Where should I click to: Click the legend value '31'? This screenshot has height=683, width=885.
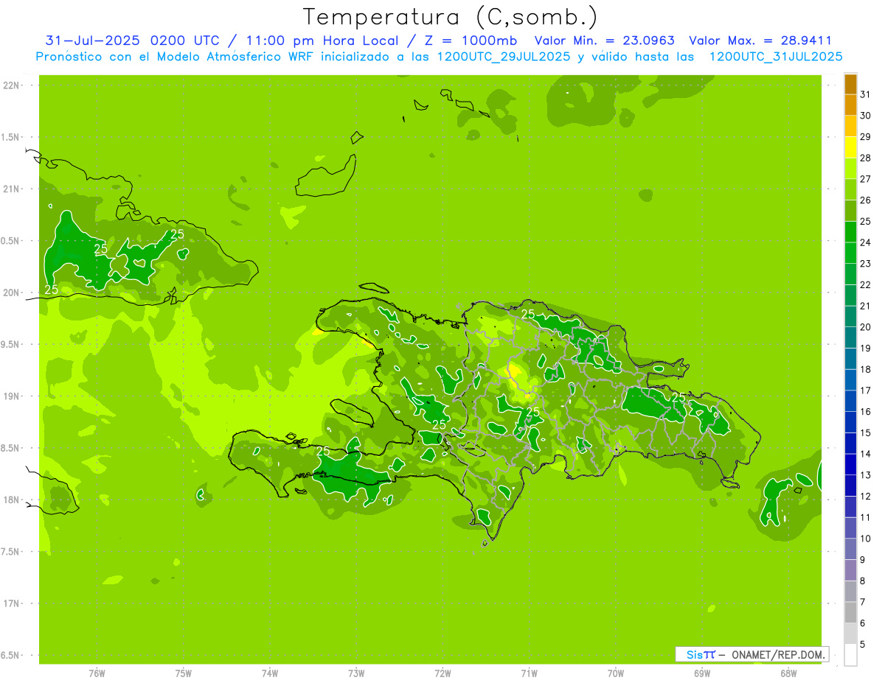pyautogui.click(x=865, y=94)
